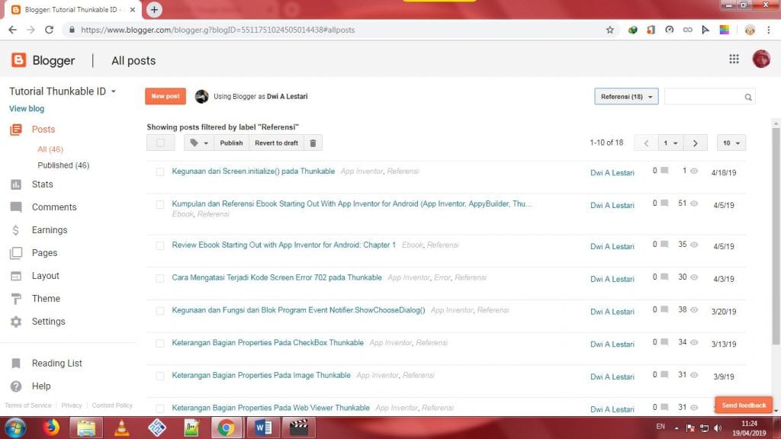Click the search magnifier icon
The height and width of the screenshot is (439, 781).
[748, 97]
